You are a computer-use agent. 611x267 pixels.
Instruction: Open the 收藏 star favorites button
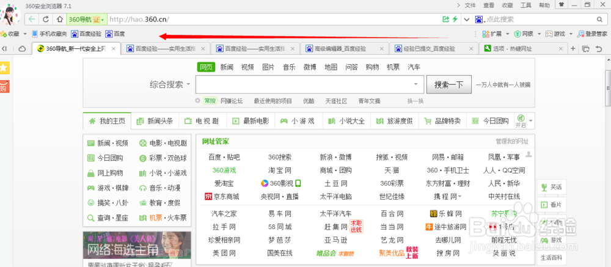click(x=10, y=34)
